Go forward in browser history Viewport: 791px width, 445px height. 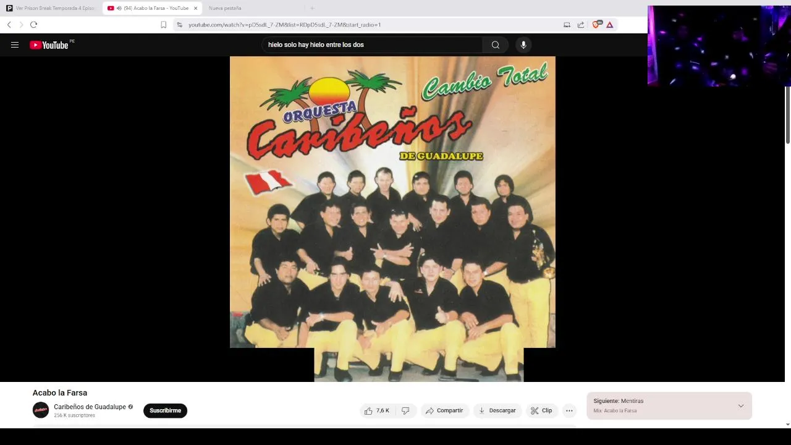21,25
